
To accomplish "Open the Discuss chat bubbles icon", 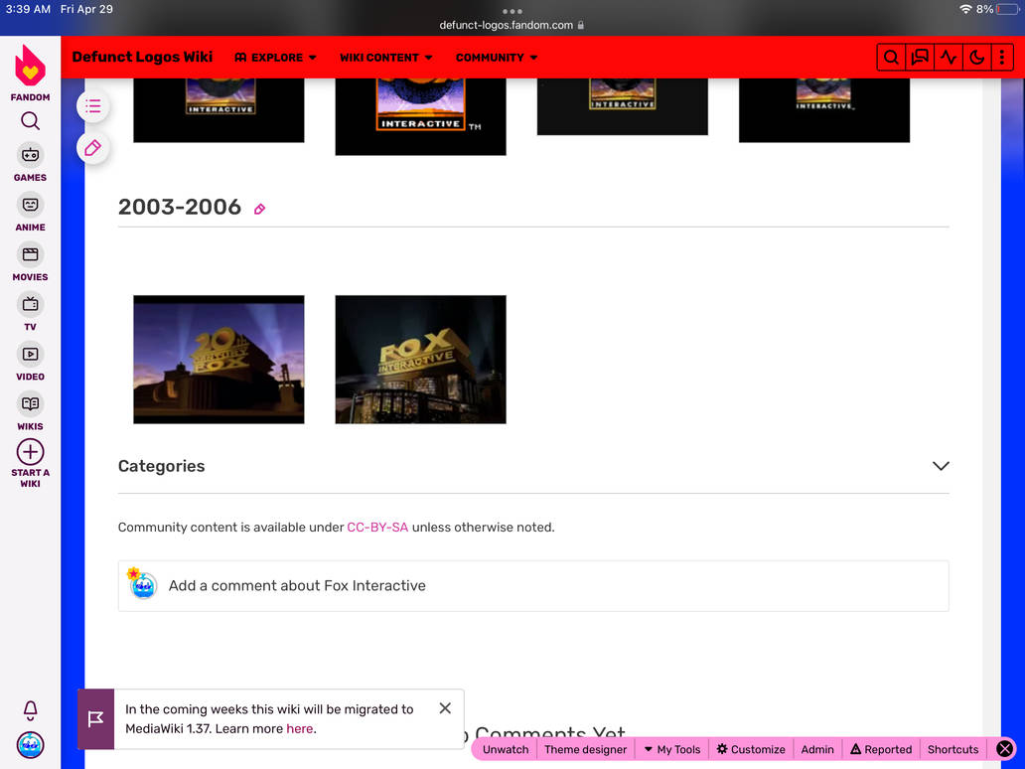I will [x=920, y=58].
